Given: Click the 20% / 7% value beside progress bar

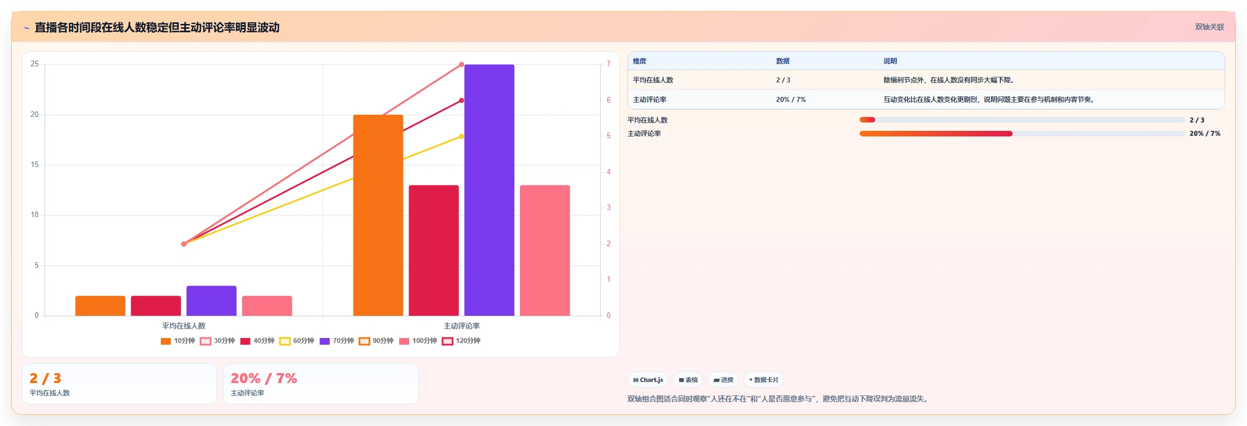Looking at the screenshot, I should pos(1205,134).
